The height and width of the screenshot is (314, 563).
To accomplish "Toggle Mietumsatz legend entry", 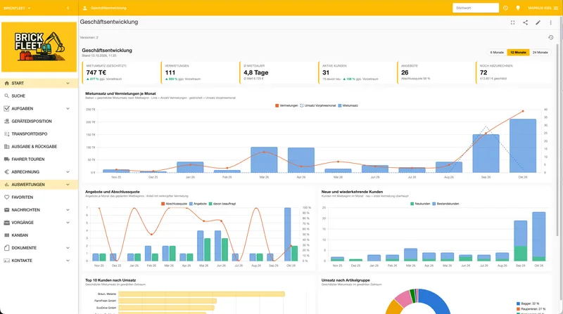I will (x=348, y=106).
